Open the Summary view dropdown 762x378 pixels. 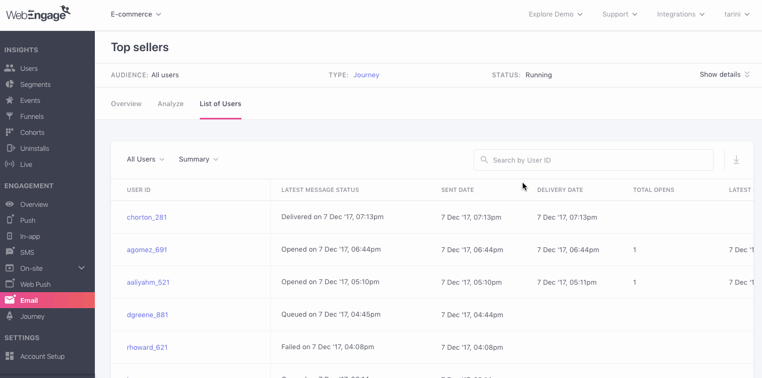199,159
